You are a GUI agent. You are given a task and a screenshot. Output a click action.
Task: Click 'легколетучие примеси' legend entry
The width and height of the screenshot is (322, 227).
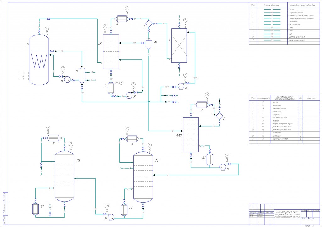point(297,40)
